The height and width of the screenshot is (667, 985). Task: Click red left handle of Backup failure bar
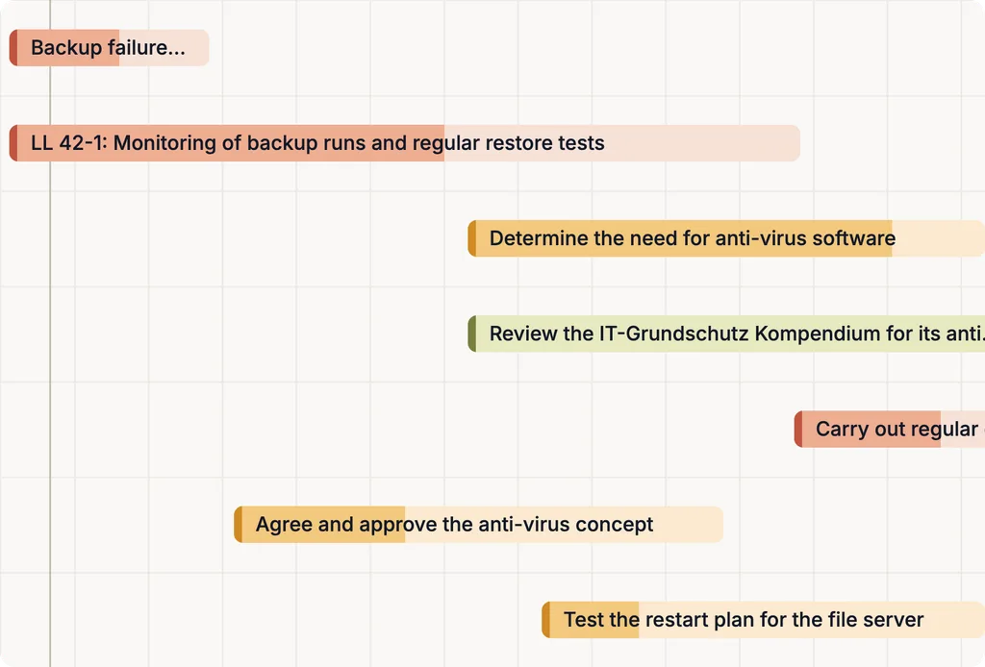(x=13, y=48)
